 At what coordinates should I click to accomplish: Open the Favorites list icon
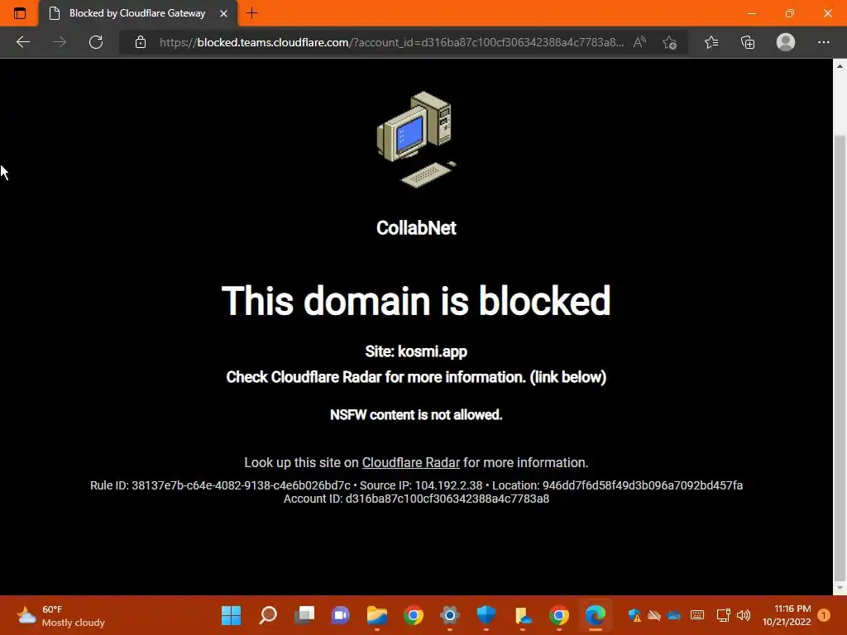[711, 42]
